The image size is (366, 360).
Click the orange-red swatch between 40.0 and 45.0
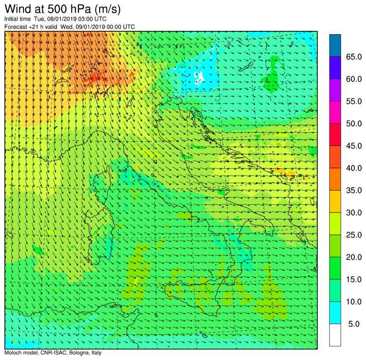click(x=335, y=157)
